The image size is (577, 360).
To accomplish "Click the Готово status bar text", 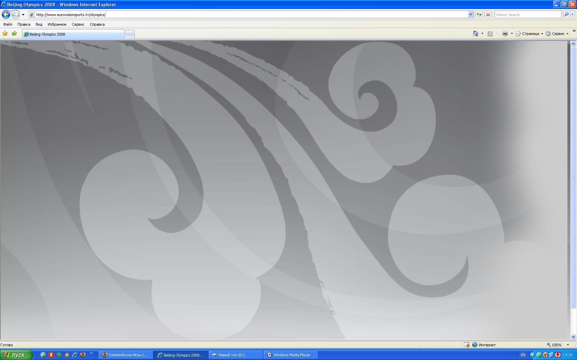I will tap(7, 345).
